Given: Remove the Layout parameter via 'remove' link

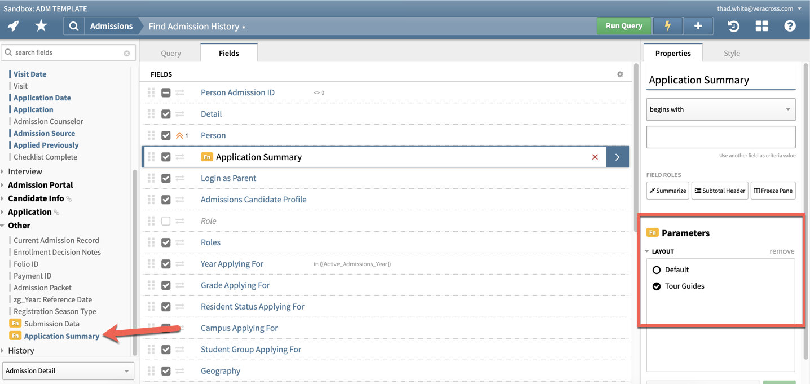Looking at the screenshot, I should tap(782, 251).
